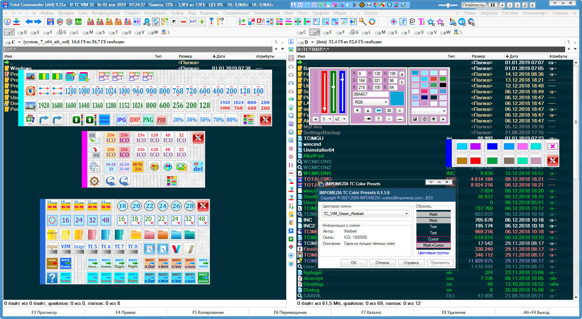Viewport: 582px width, 319px height.
Task: Click the blue back arrow toolbar icon
Action: point(29,22)
